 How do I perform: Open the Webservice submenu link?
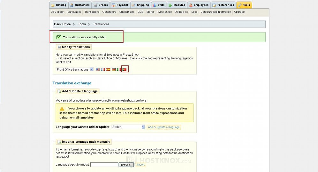click(x=165, y=12)
